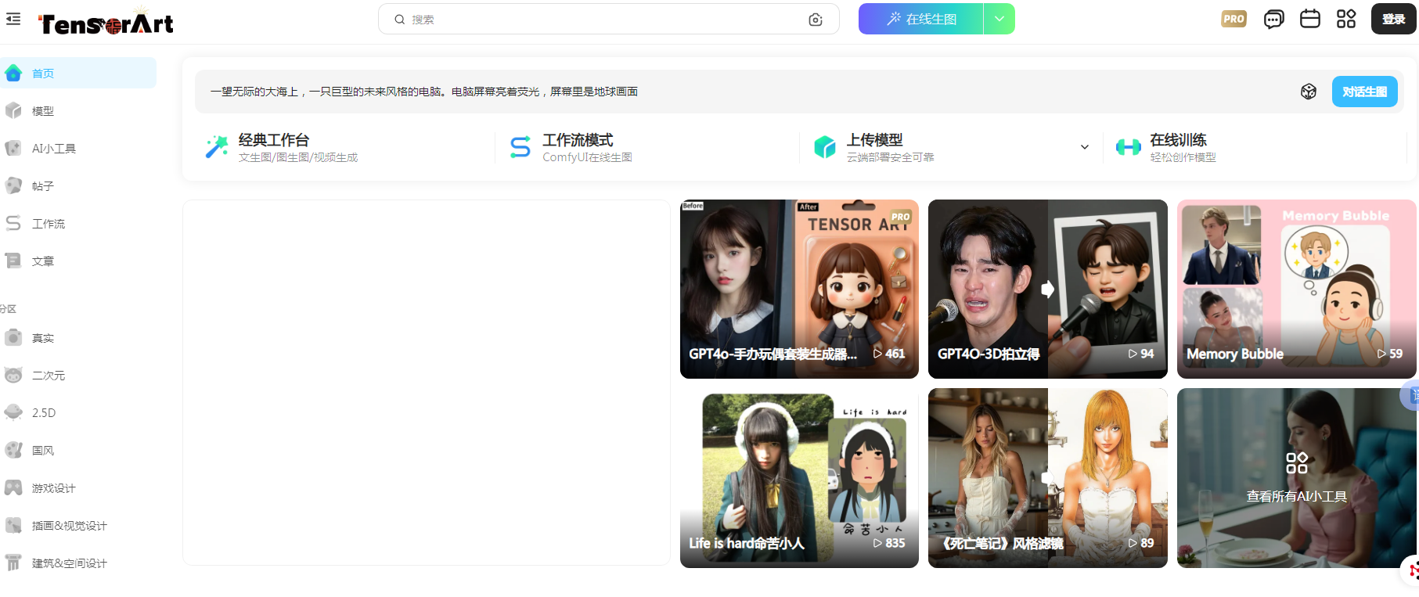Click the camera image-search icon
The image size is (1419, 597).
click(x=816, y=20)
